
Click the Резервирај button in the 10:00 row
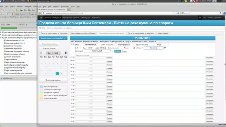210,75
